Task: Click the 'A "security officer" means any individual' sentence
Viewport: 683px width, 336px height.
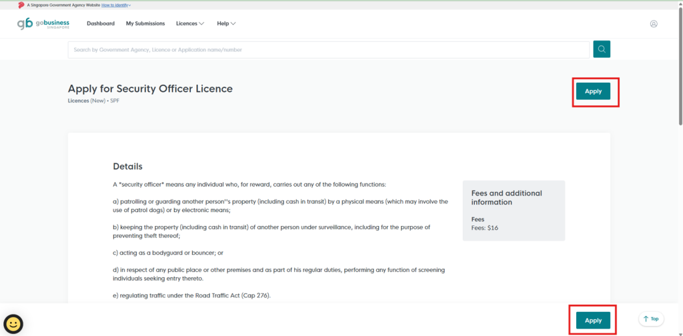Action: coord(249,185)
